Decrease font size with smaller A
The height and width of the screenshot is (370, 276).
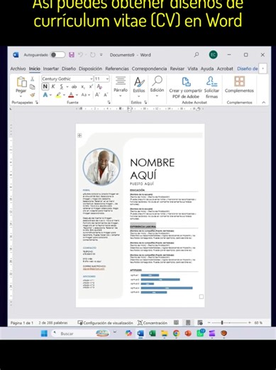pyautogui.click(x=106, y=95)
